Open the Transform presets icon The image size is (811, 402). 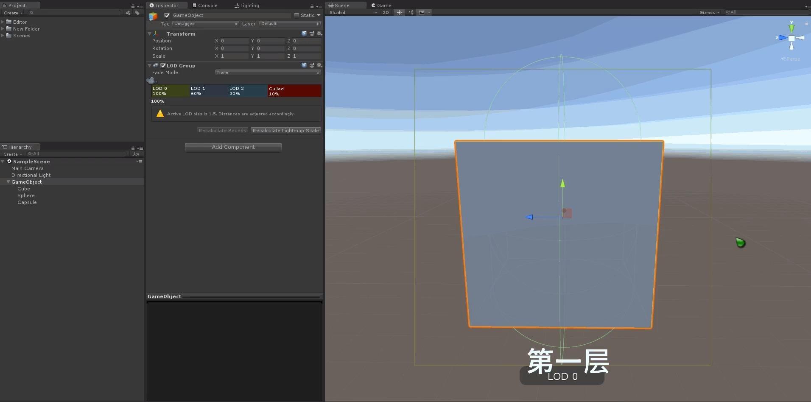pos(312,33)
